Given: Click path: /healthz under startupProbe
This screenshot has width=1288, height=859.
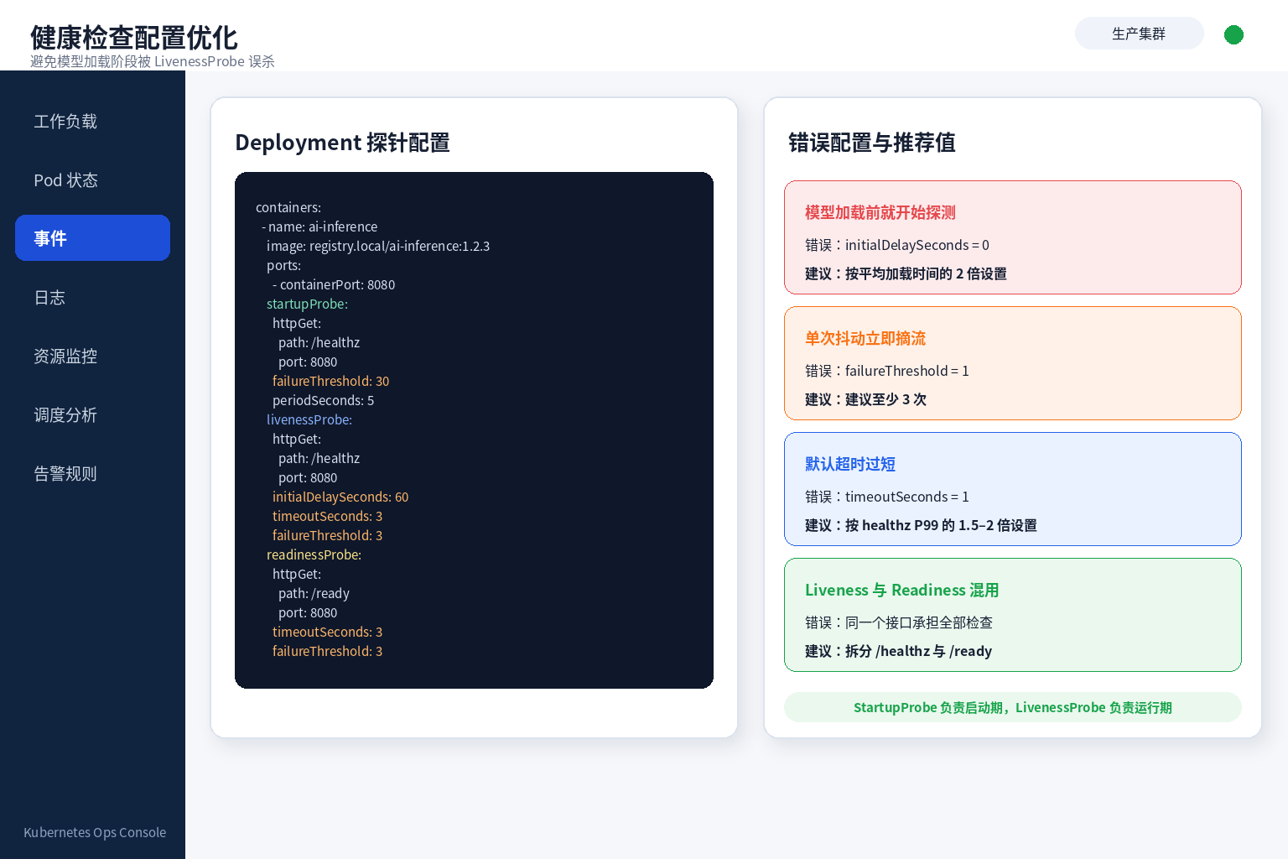Looking at the screenshot, I should (x=319, y=342).
